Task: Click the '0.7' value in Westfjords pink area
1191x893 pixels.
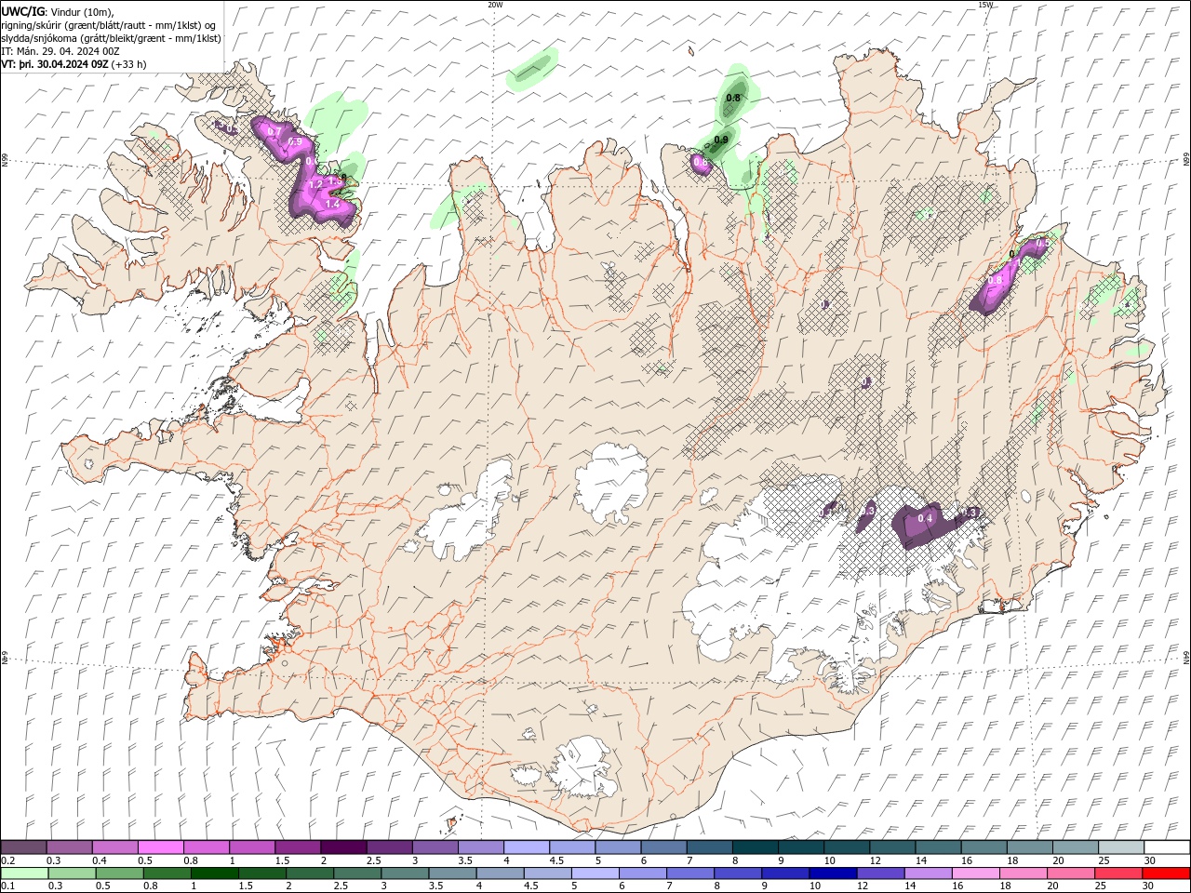Action: coord(274,132)
